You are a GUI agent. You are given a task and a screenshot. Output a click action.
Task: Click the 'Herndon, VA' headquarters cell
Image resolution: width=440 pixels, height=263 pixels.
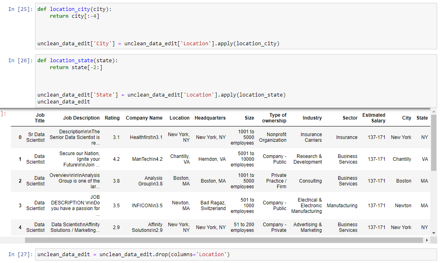(212, 159)
